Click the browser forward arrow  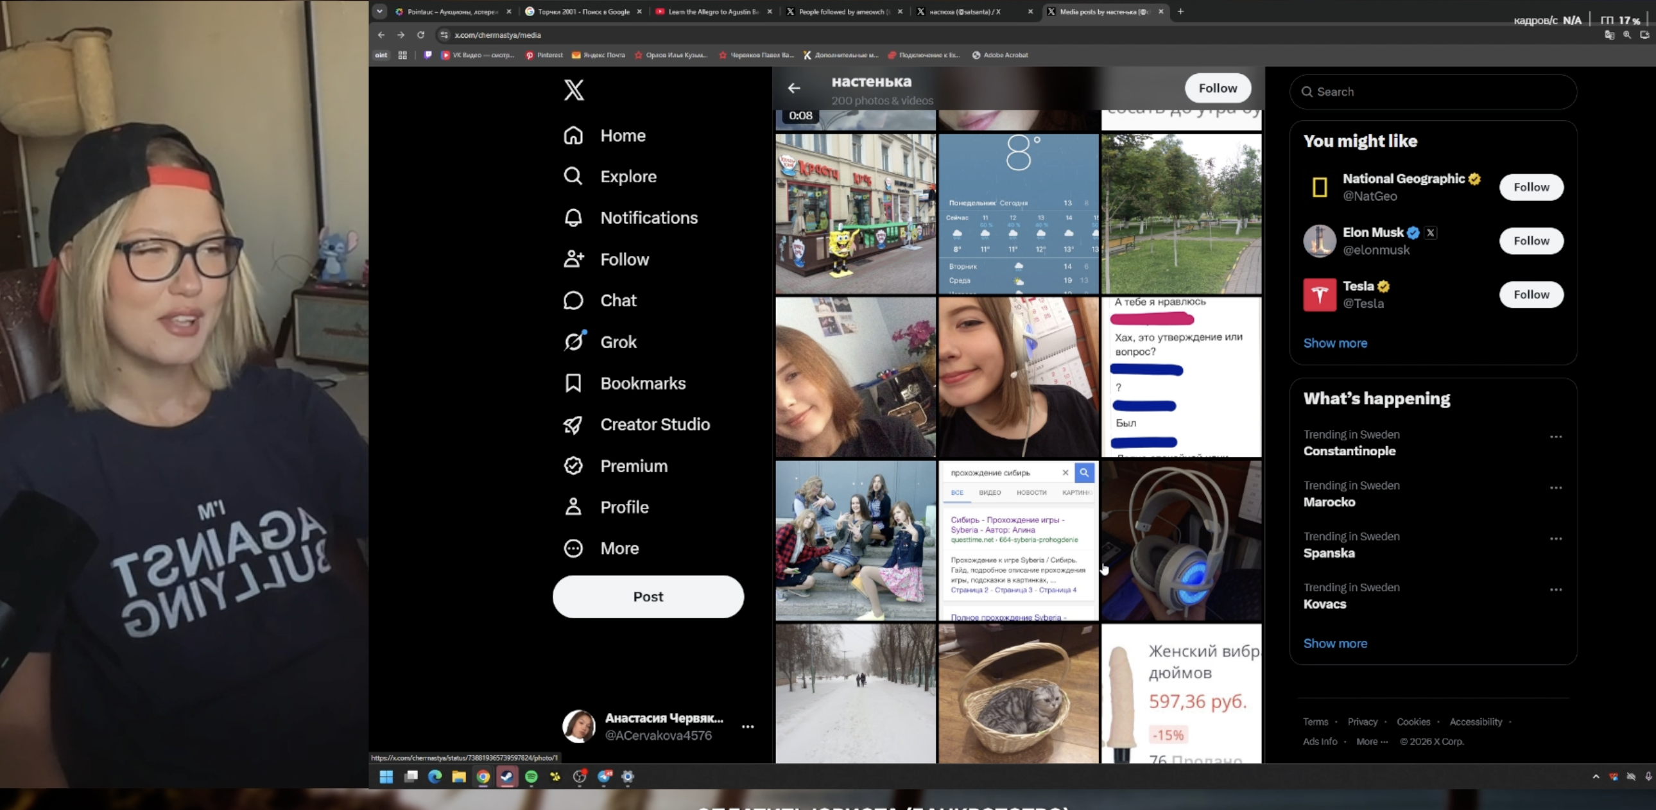click(401, 35)
